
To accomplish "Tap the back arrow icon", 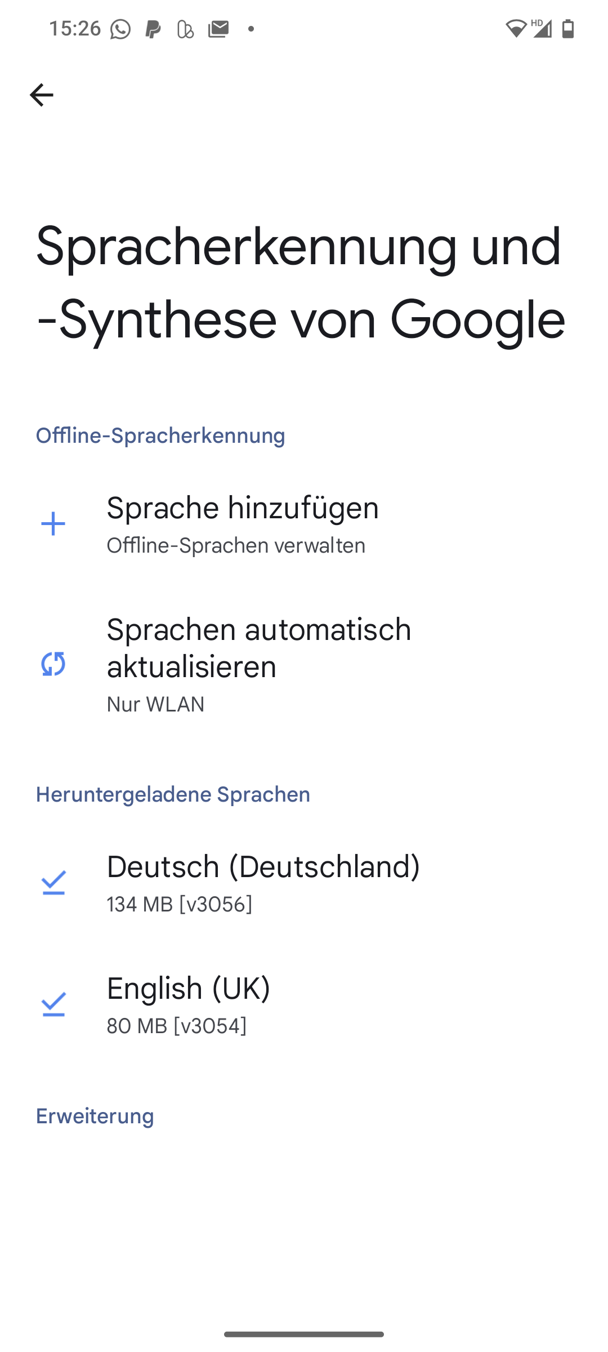I will (x=41, y=95).
